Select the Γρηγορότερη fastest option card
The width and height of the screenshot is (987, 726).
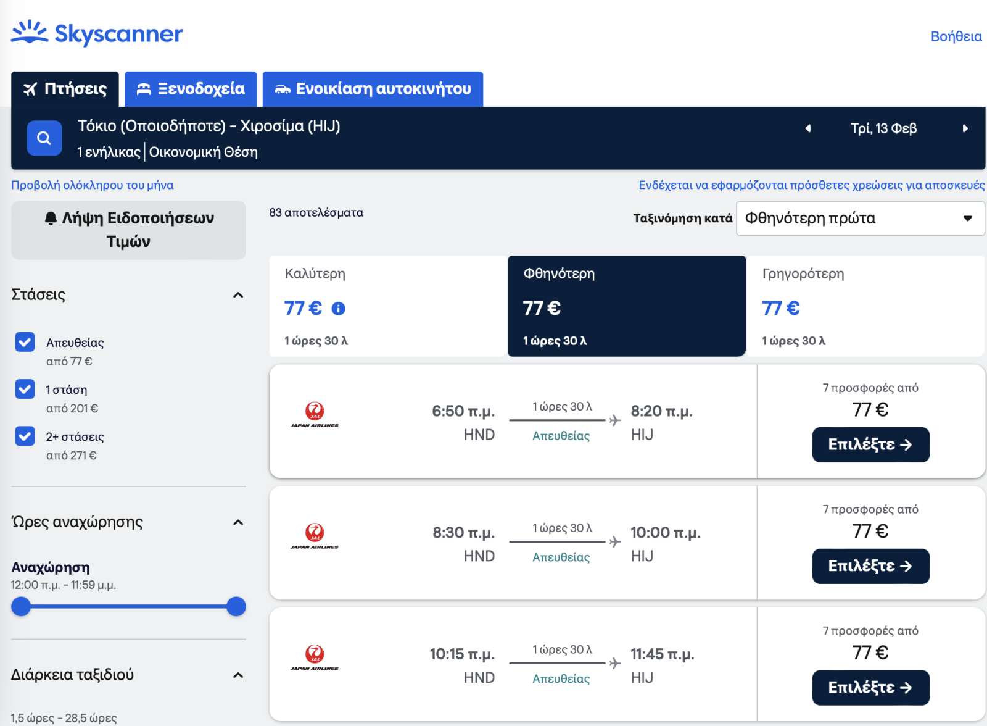point(865,306)
